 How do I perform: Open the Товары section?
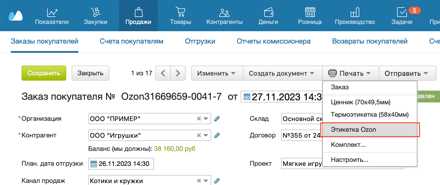pyautogui.click(x=180, y=16)
